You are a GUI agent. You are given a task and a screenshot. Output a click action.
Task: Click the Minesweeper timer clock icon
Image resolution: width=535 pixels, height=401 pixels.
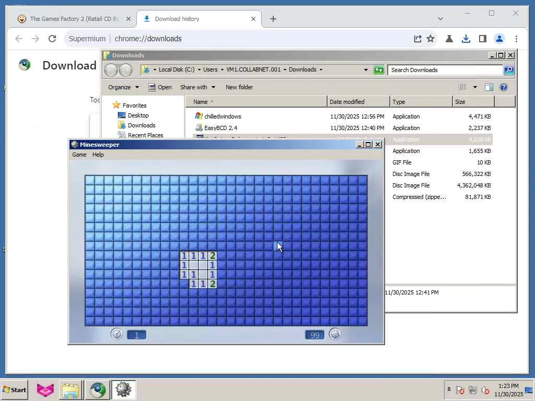[x=117, y=334]
